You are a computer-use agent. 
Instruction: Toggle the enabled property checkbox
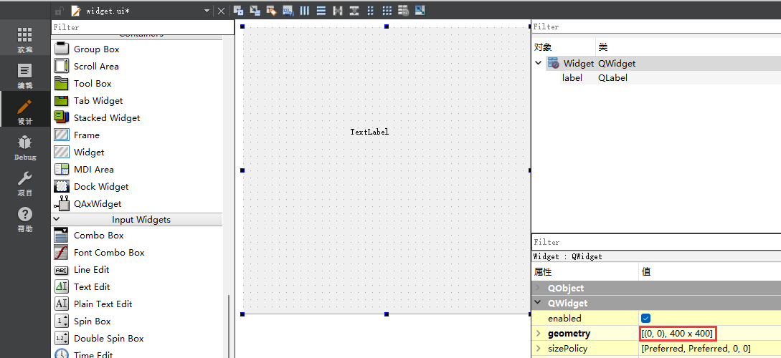coord(646,318)
